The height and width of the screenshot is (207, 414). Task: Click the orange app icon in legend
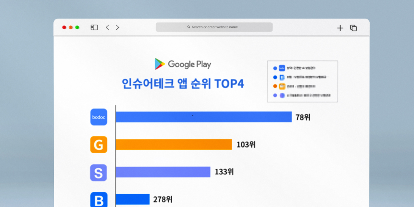(282, 86)
